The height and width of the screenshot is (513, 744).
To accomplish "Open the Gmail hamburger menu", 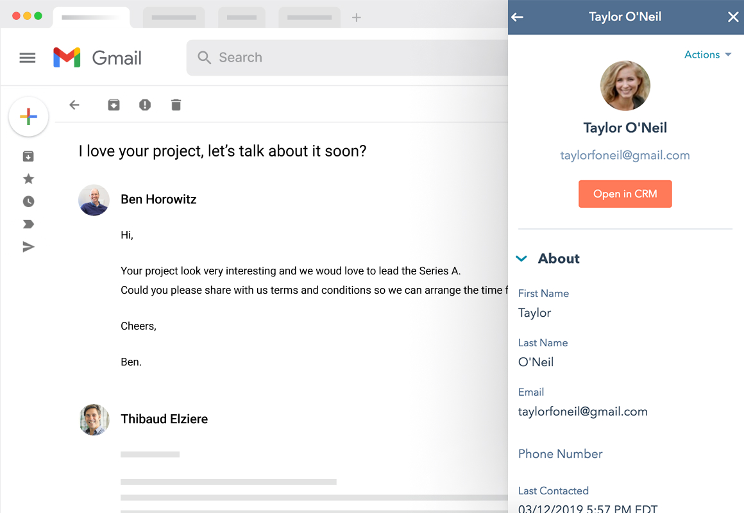I will coord(27,57).
